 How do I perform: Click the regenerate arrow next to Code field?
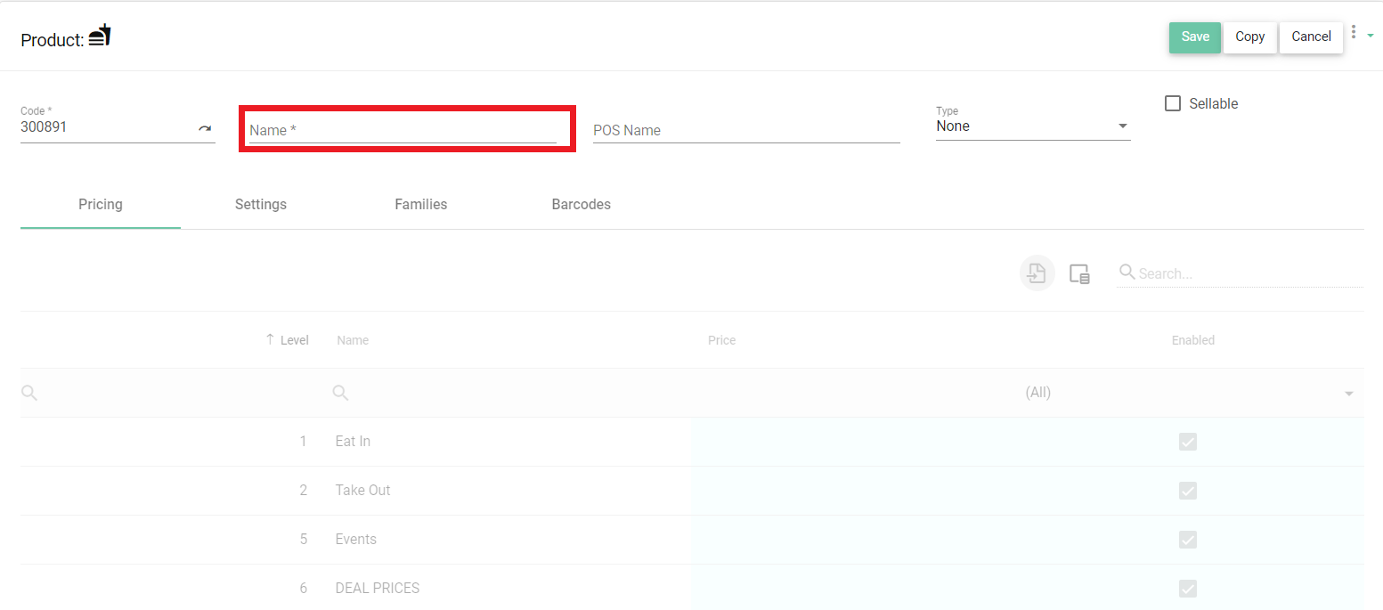tap(205, 128)
